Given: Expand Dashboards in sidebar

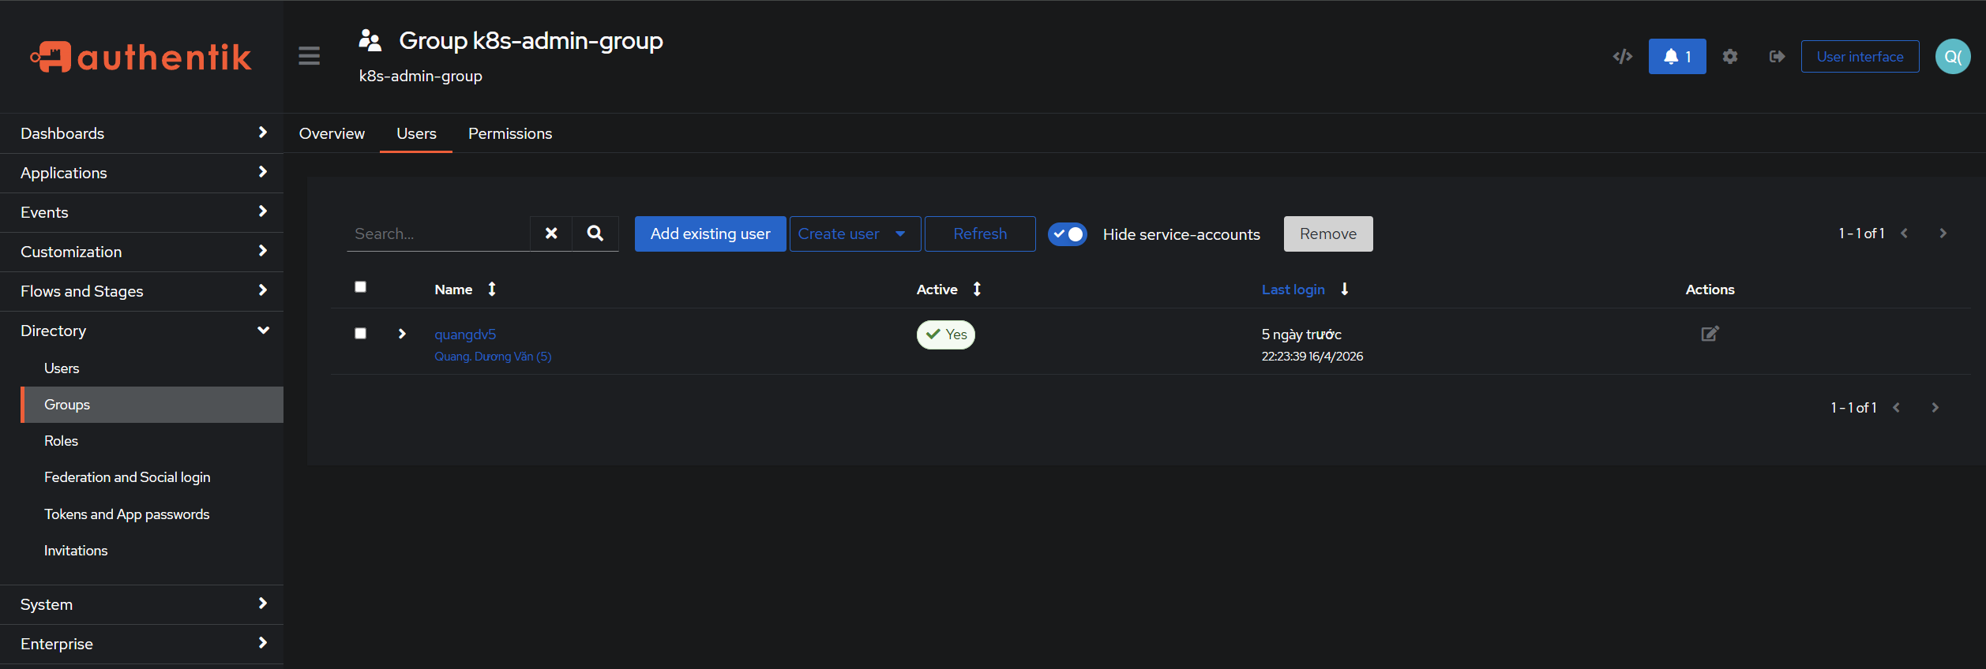Looking at the screenshot, I should [x=142, y=133].
